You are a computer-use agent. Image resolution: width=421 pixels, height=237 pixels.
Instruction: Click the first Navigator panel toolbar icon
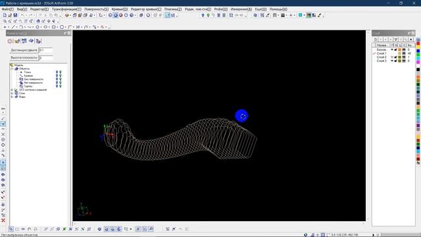tap(10, 41)
